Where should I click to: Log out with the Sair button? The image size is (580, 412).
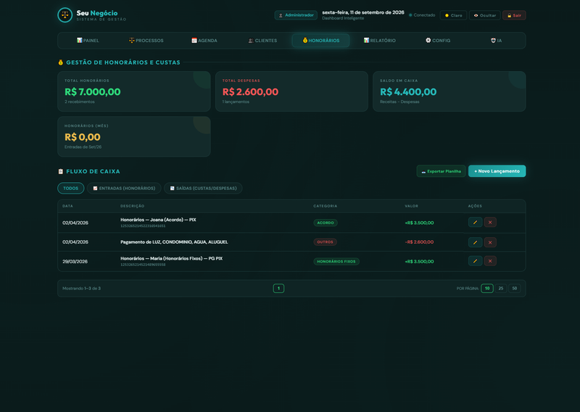[x=514, y=15]
